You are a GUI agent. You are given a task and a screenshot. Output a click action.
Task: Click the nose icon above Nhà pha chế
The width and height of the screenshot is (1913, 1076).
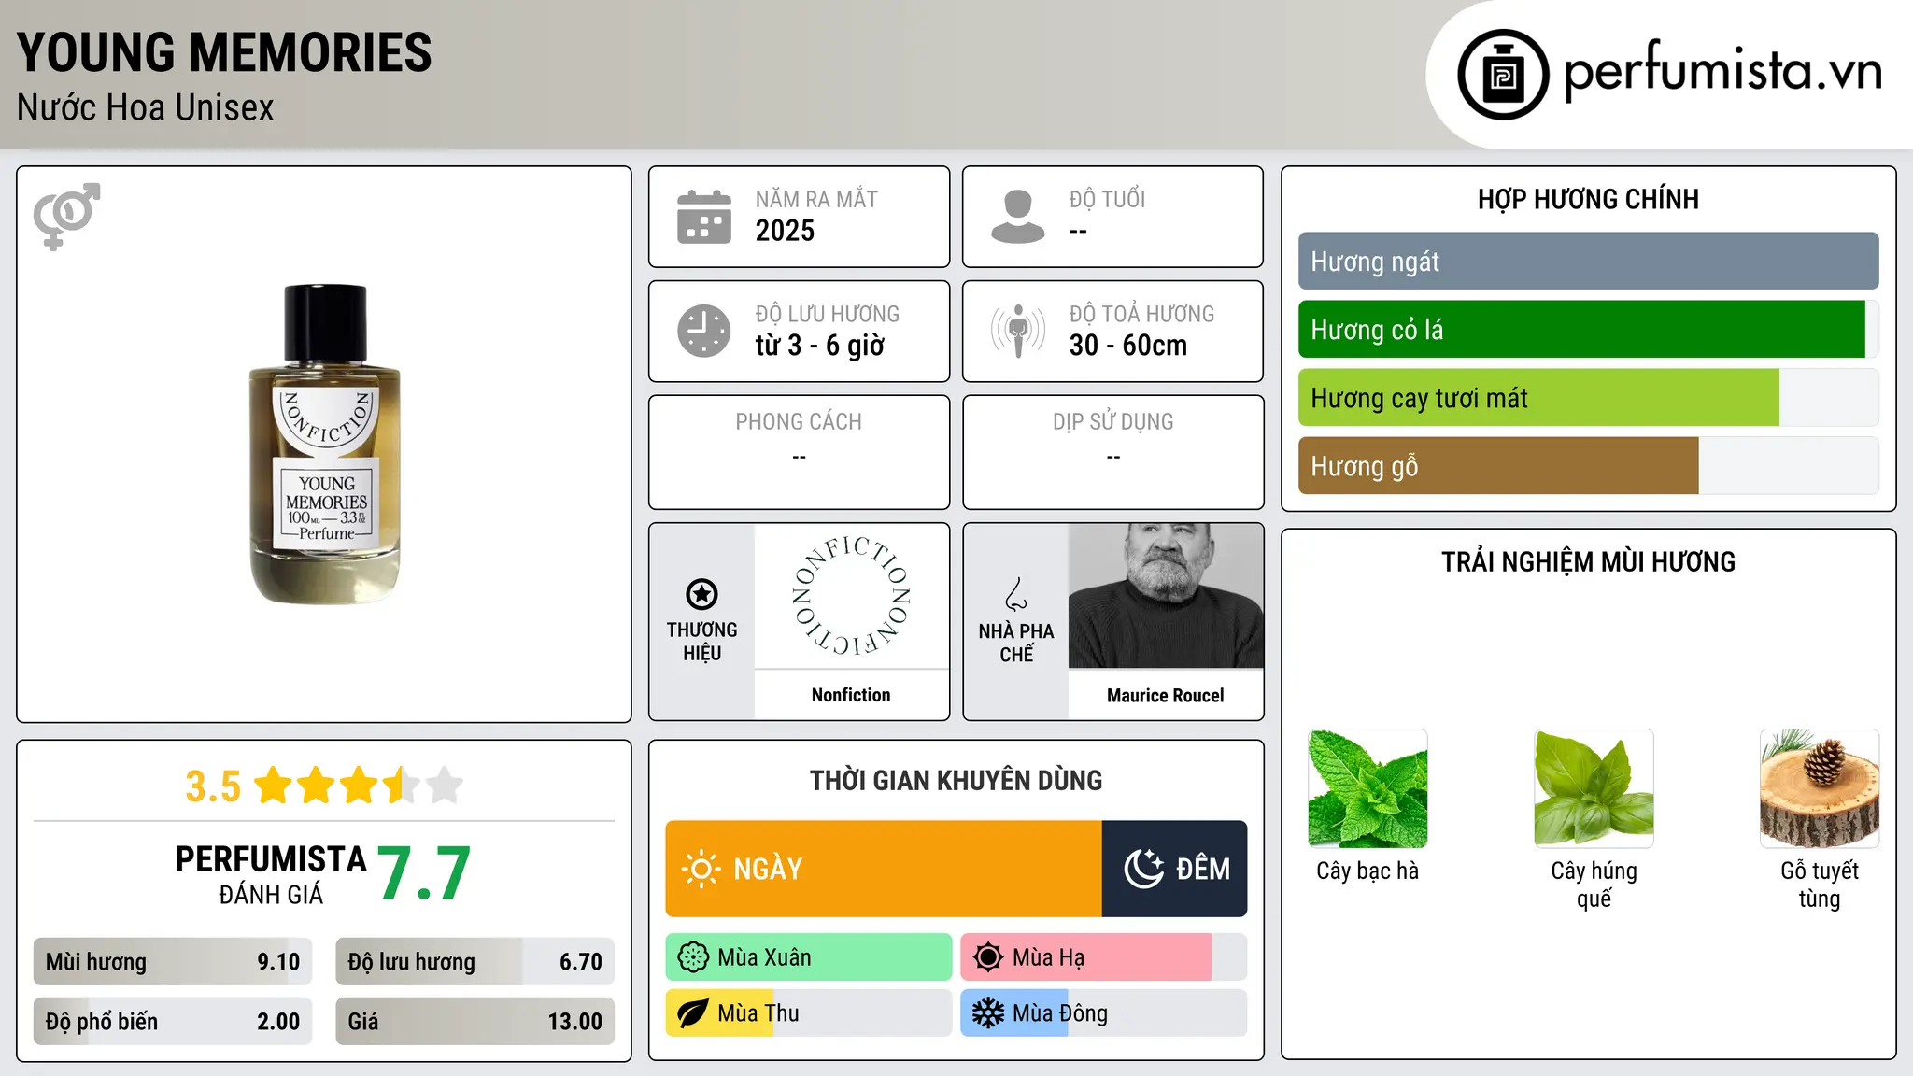(1016, 594)
